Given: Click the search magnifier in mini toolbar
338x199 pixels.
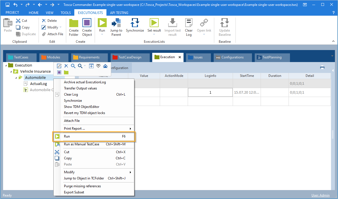Looking at the screenshot, I should [73, 66].
